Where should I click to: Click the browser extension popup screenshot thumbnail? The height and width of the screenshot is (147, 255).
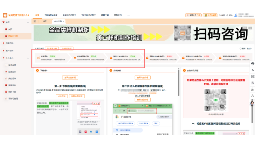89,111
